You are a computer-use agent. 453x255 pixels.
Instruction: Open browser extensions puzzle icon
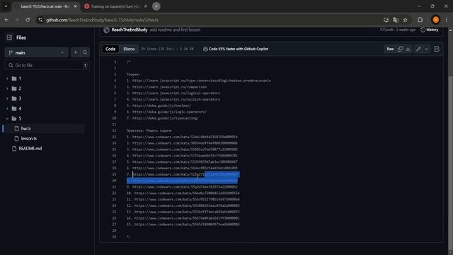(x=420, y=20)
